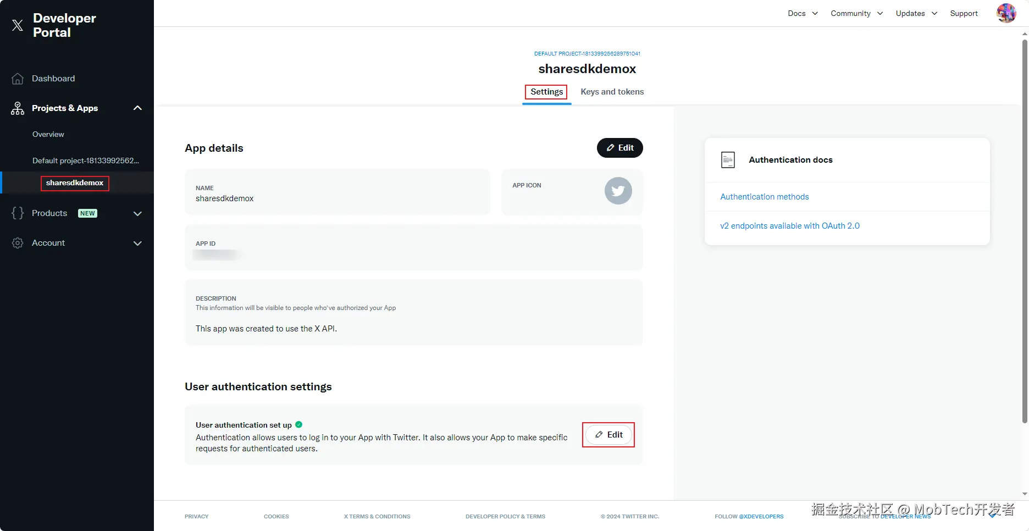Click the sharesdkdemox page title
This screenshot has width=1029, height=531.
[x=587, y=69]
